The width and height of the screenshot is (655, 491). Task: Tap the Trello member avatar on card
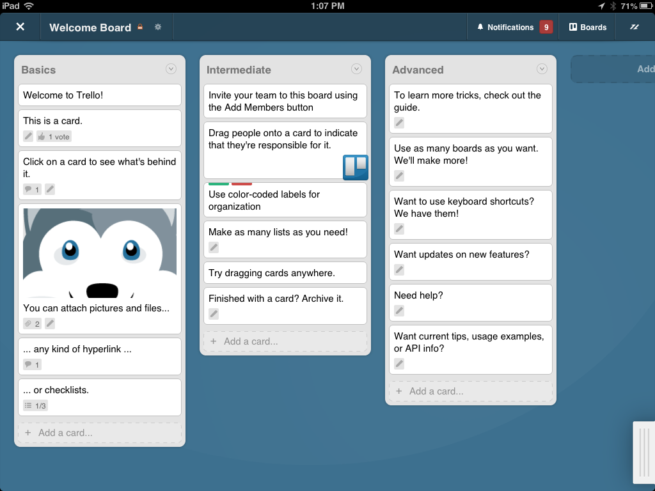pos(356,168)
